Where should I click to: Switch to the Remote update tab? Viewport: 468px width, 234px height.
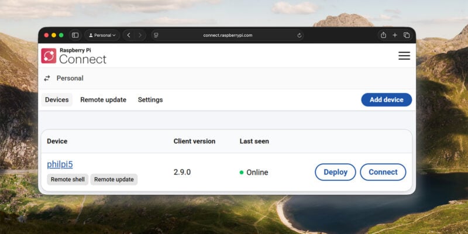[103, 100]
